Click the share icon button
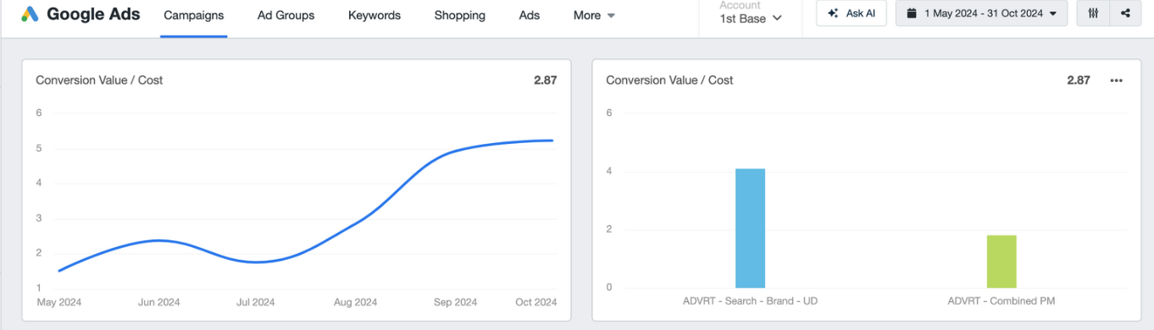The image size is (1154, 330). pos(1125,14)
